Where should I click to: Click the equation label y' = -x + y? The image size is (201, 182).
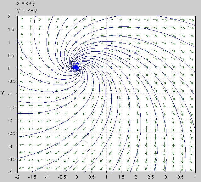pyautogui.click(x=27, y=10)
